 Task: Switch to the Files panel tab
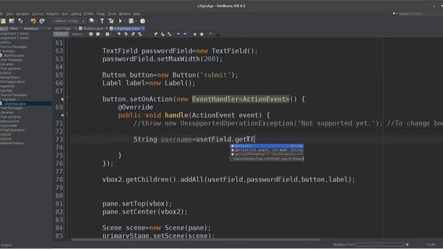pos(14,28)
